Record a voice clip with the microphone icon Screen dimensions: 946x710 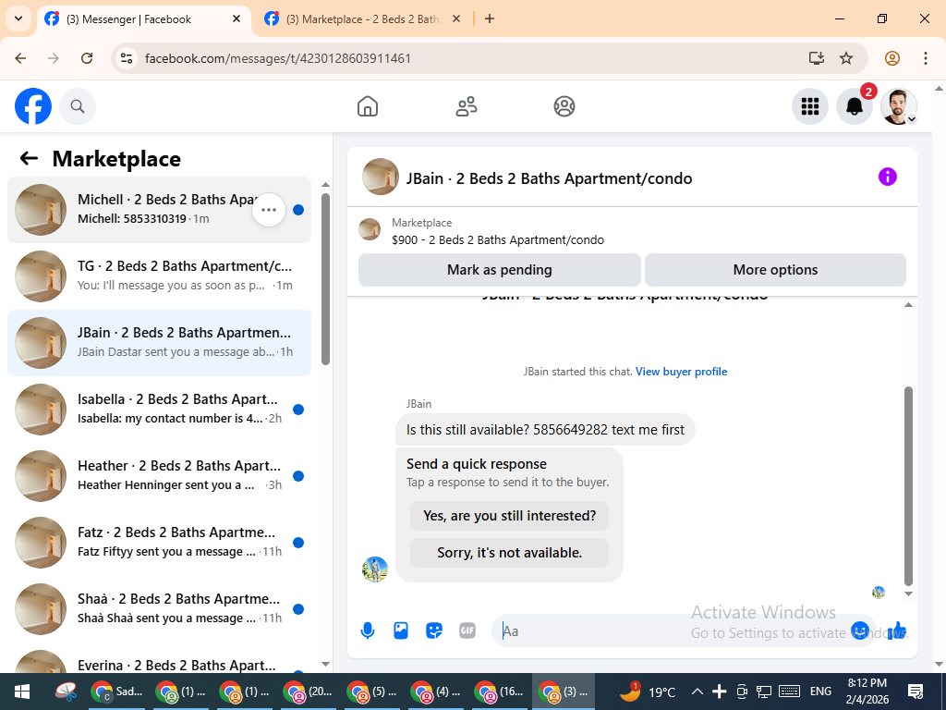point(368,630)
